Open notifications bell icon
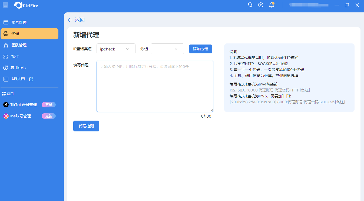Viewport: 364px width, 201px height. (x=272, y=5)
